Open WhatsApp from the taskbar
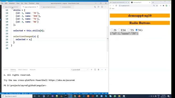The image size is (175, 98). click(x=115, y=96)
